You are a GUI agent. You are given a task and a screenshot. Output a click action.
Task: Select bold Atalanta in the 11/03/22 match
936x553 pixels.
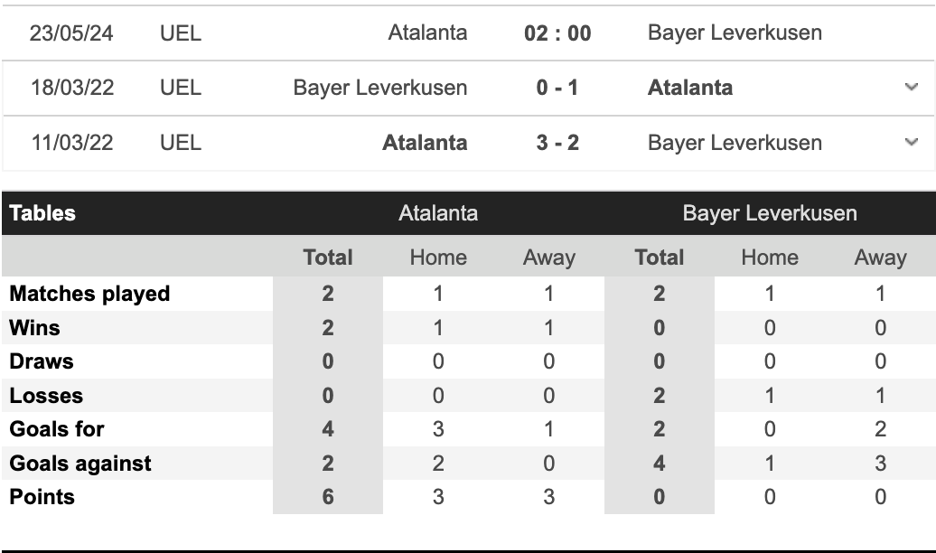tap(425, 143)
